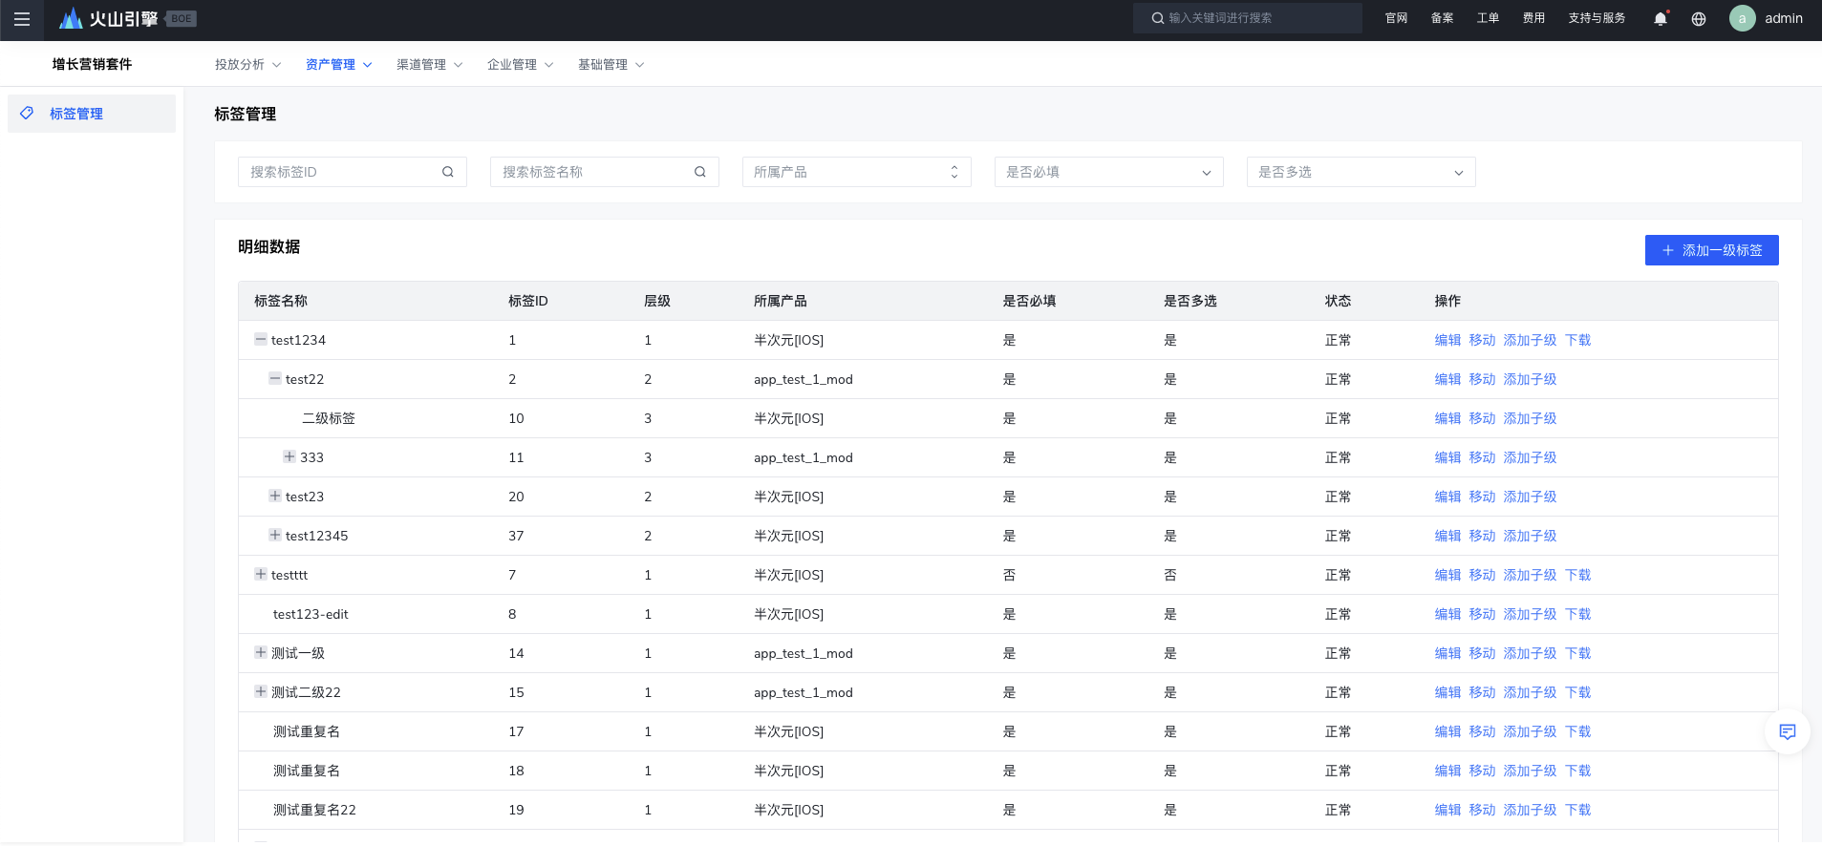Click 添加子级 for 二级标签 row
Viewport: 1822px width, 846px height.
tap(1530, 418)
